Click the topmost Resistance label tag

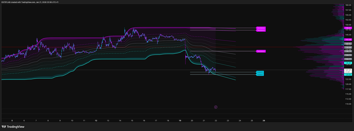pos(261,28)
